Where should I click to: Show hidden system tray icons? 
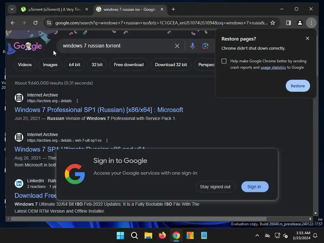click(257, 235)
